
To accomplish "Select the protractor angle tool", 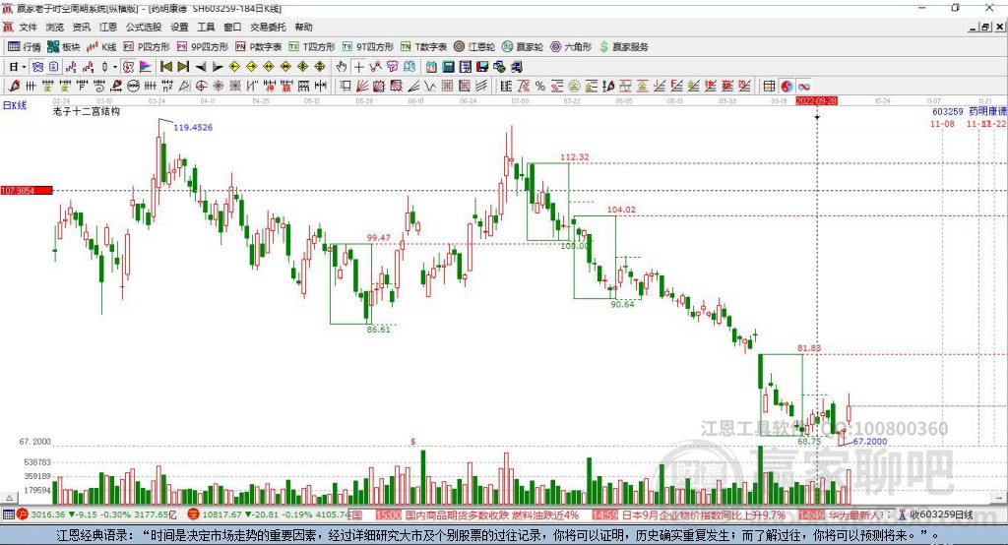I will point(183,87).
